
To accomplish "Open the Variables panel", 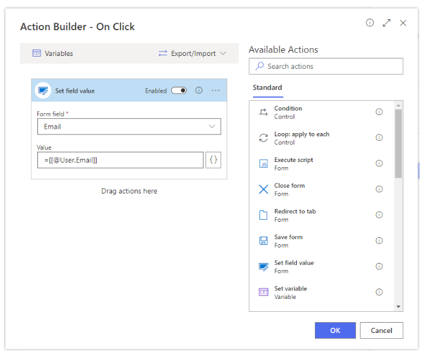I will click(x=53, y=53).
